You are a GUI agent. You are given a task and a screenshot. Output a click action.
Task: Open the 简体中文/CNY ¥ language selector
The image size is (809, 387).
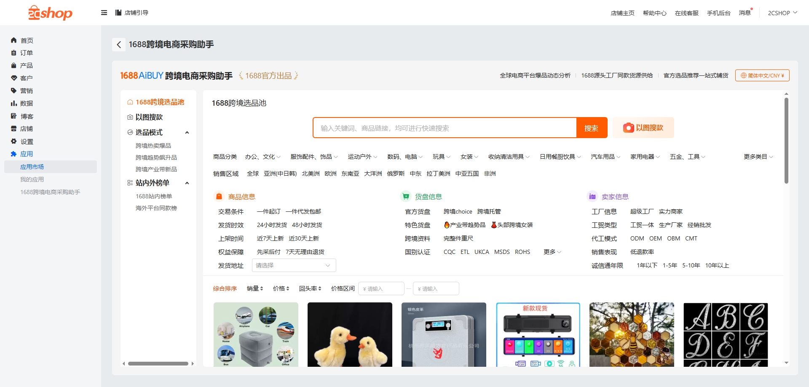tap(762, 76)
